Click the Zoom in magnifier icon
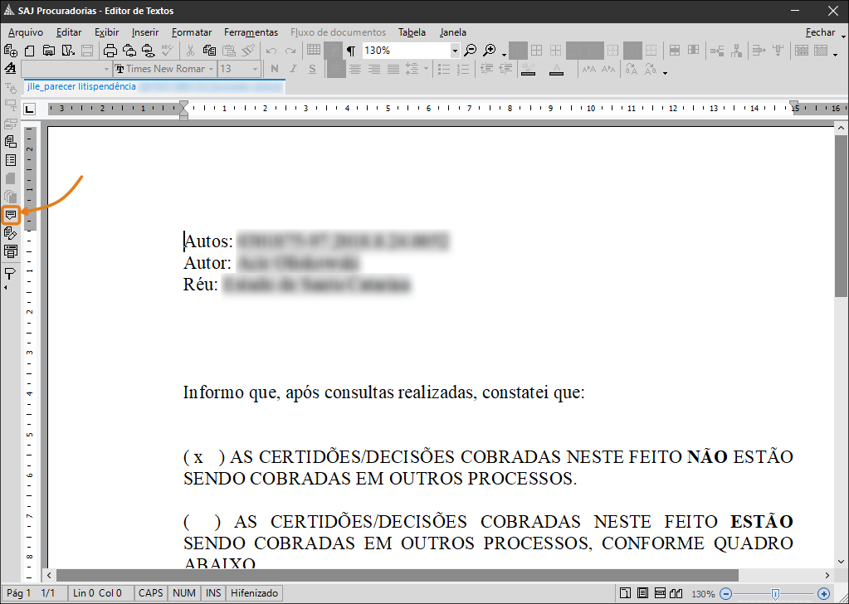The width and height of the screenshot is (849, 604). 490,51
